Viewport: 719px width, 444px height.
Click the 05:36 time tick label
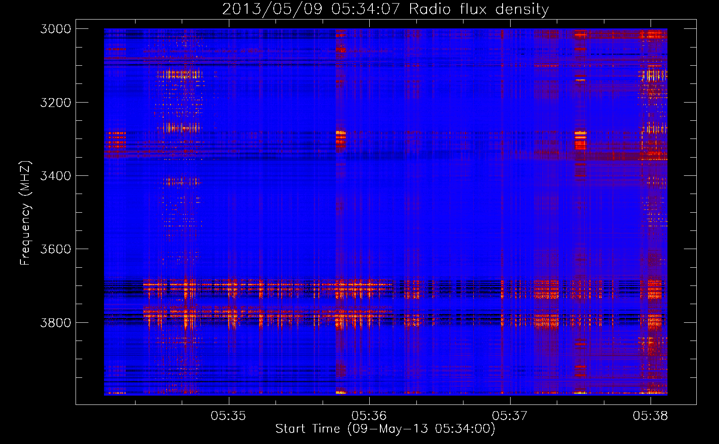coord(369,416)
